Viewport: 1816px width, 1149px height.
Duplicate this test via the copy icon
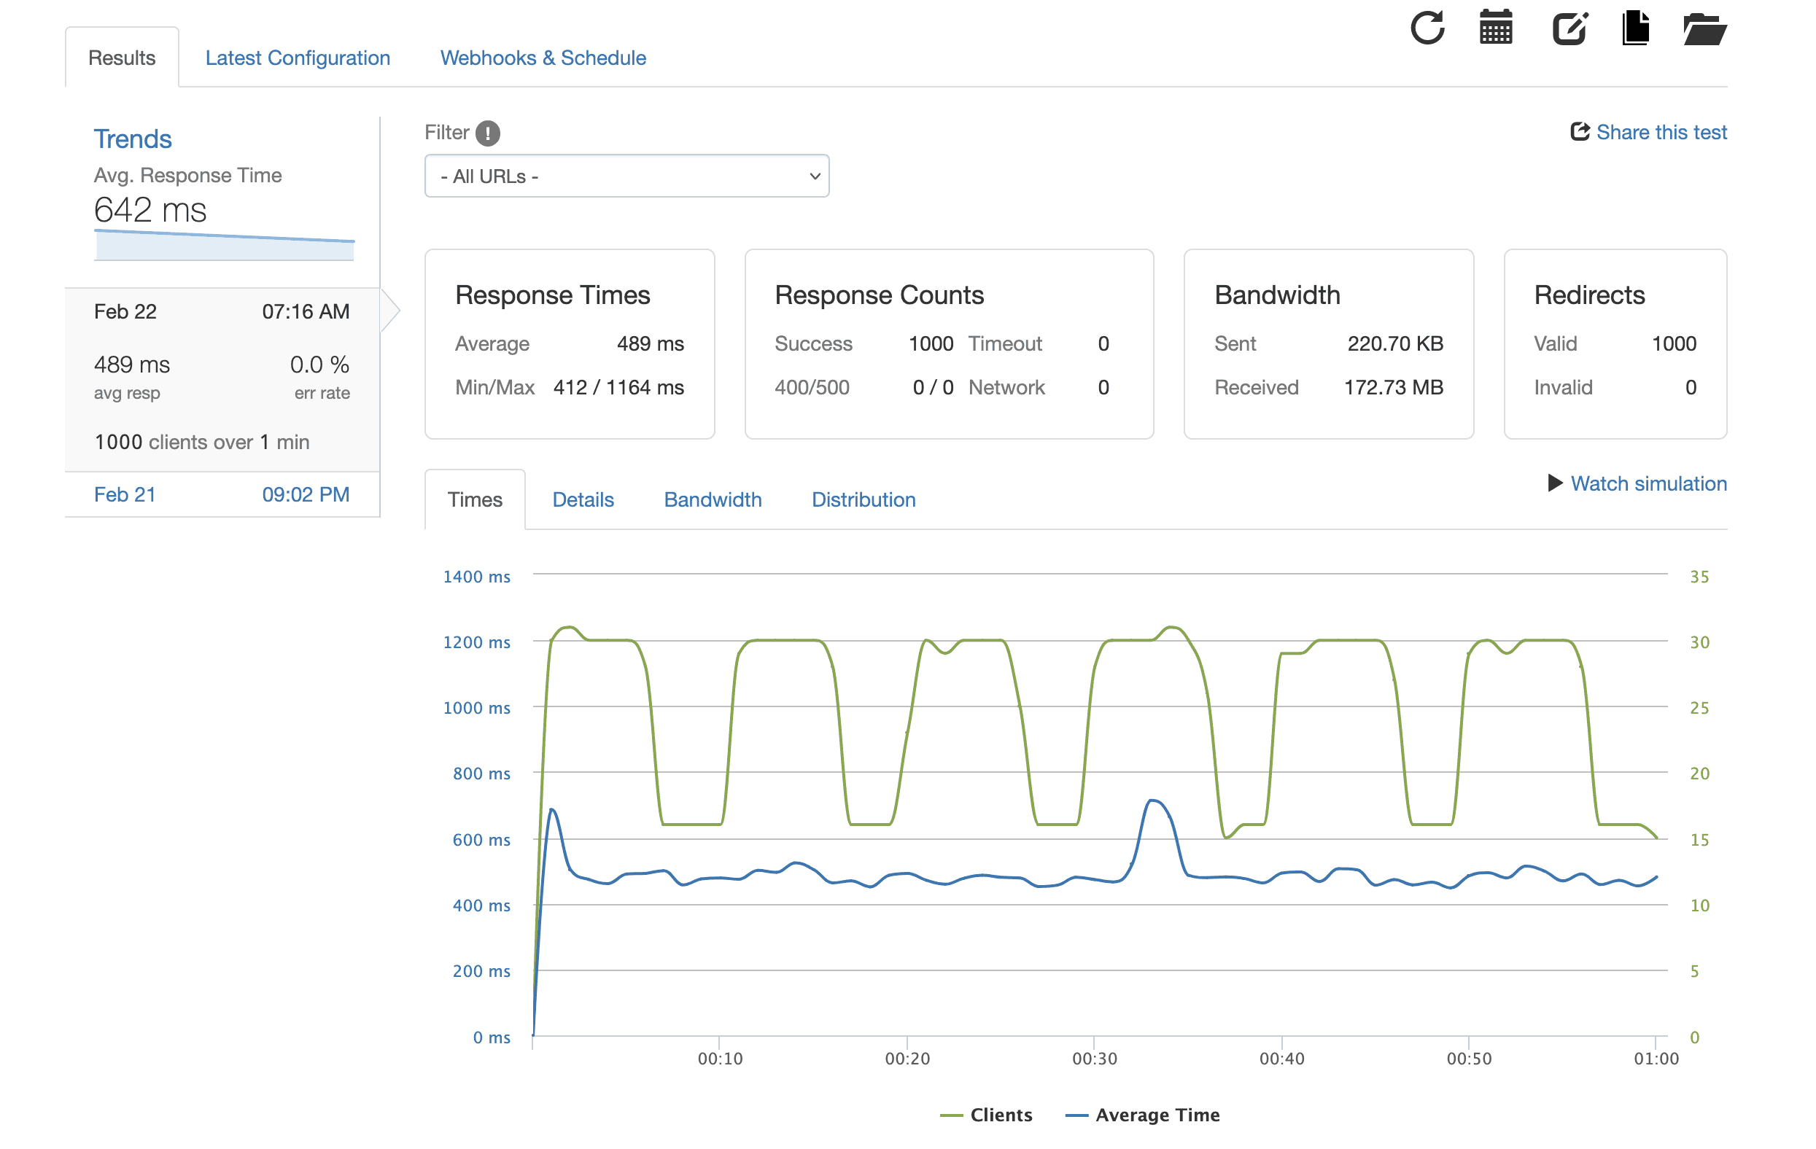tap(1635, 28)
